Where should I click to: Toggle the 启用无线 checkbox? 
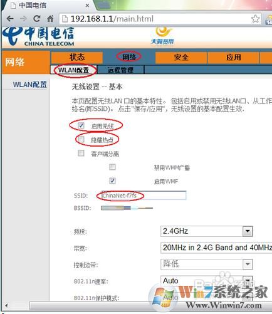coord(81,125)
